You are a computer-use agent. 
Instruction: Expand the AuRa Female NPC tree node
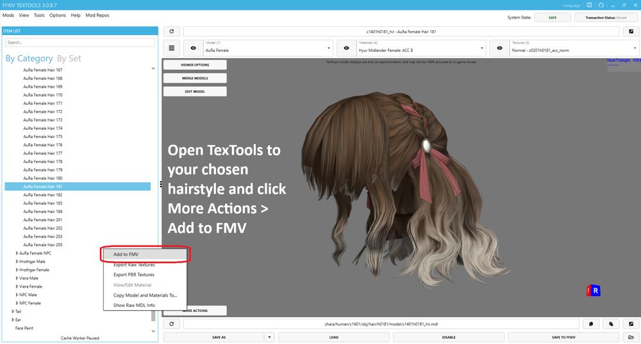(17, 253)
